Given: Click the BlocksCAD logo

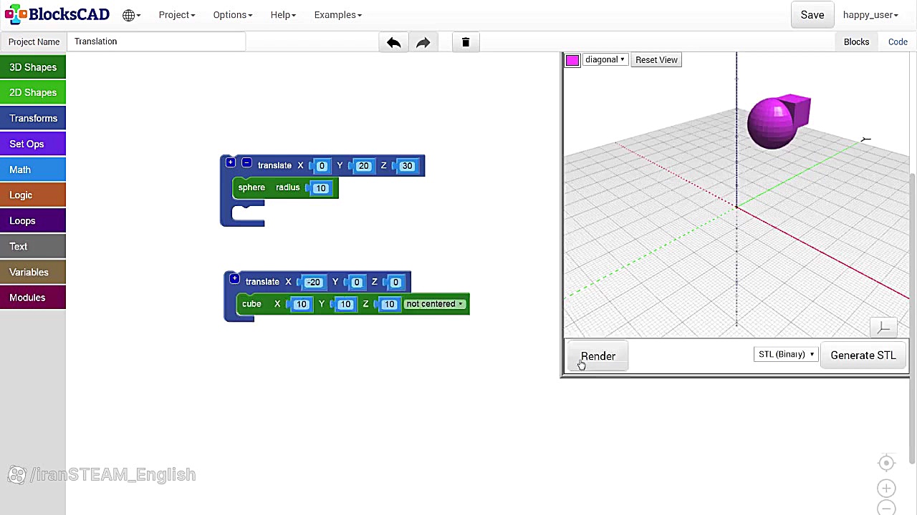Looking at the screenshot, I should click(x=57, y=14).
